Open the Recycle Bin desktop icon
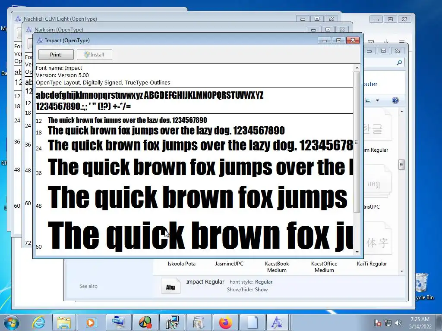The height and width of the screenshot is (331, 442). tap(423, 286)
